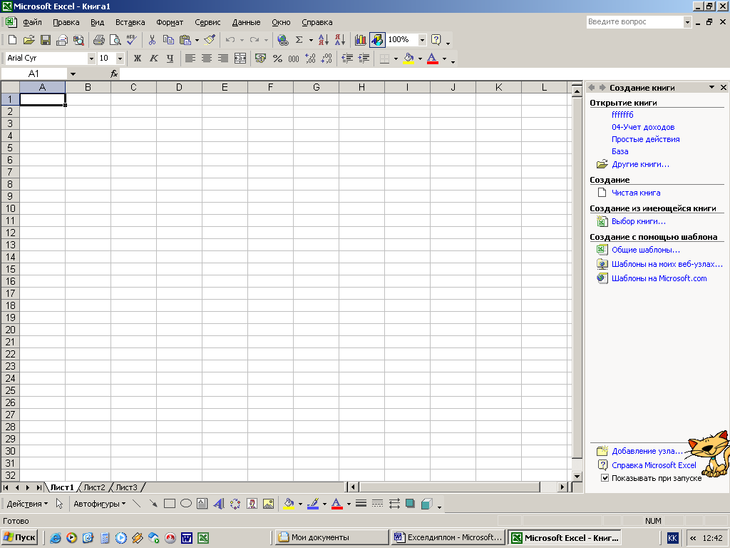This screenshot has height=548, width=730.
Task: Insert hyperlink globe icon
Action: click(x=282, y=40)
